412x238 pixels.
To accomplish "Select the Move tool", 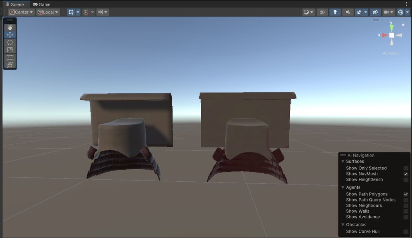I will coord(10,35).
